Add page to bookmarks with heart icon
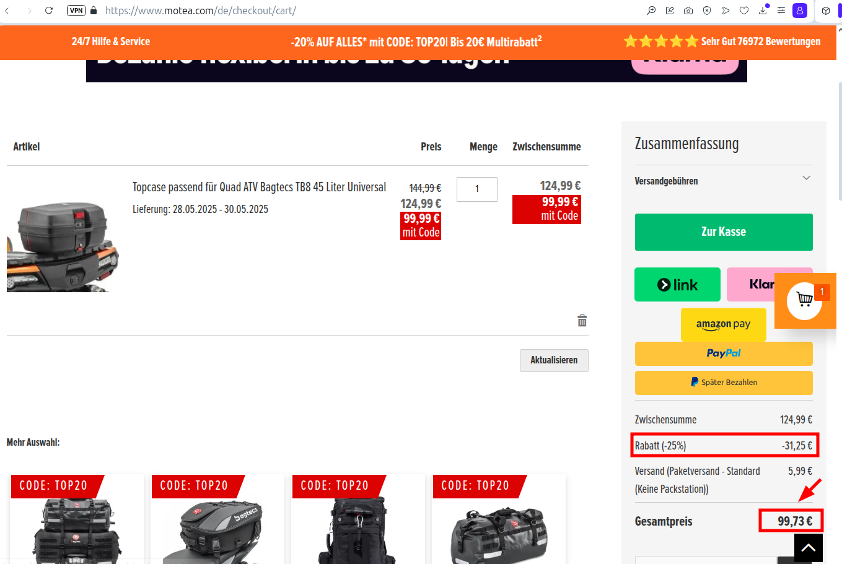This screenshot has height=564, width=842. click(744, 11)
